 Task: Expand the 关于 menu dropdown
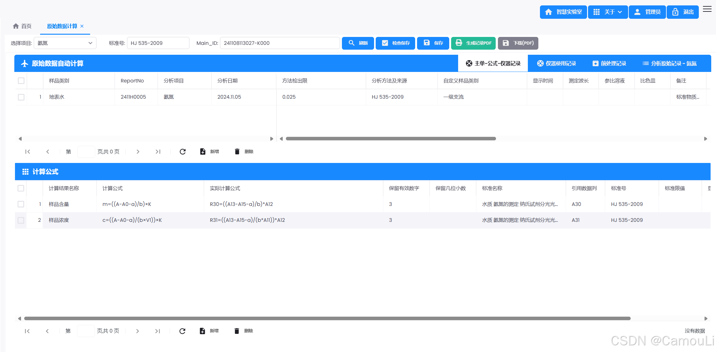coord(608,12)
